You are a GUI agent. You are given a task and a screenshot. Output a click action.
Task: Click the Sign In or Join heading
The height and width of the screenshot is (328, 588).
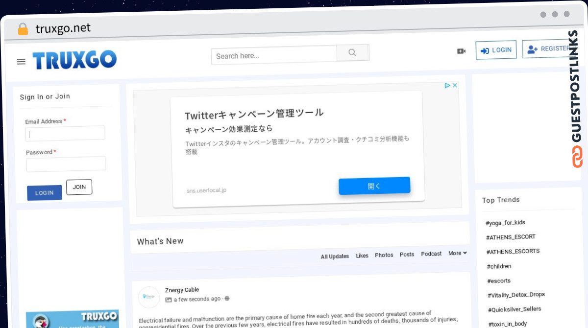coord(45,96)
